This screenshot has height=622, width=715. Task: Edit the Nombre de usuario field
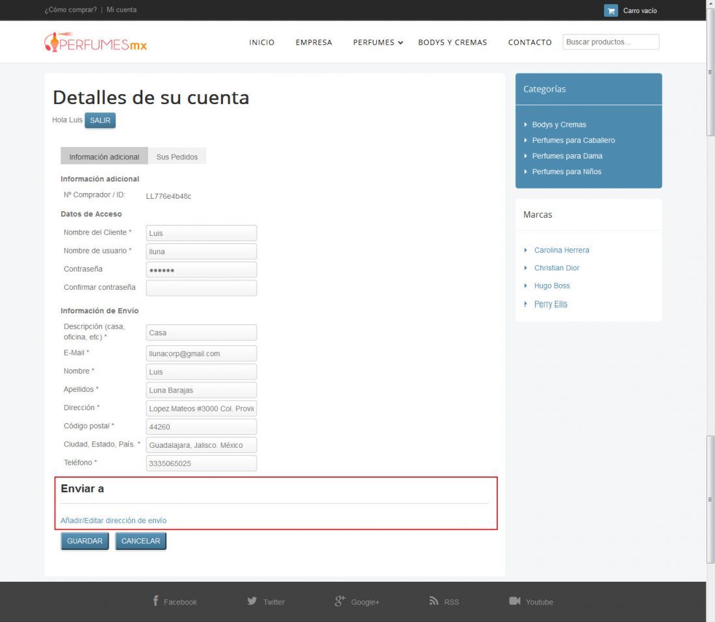click(x=201, y=252)
